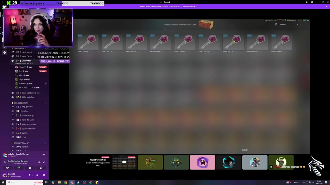Open microphone input options arrow

click(x=32, y=175)
